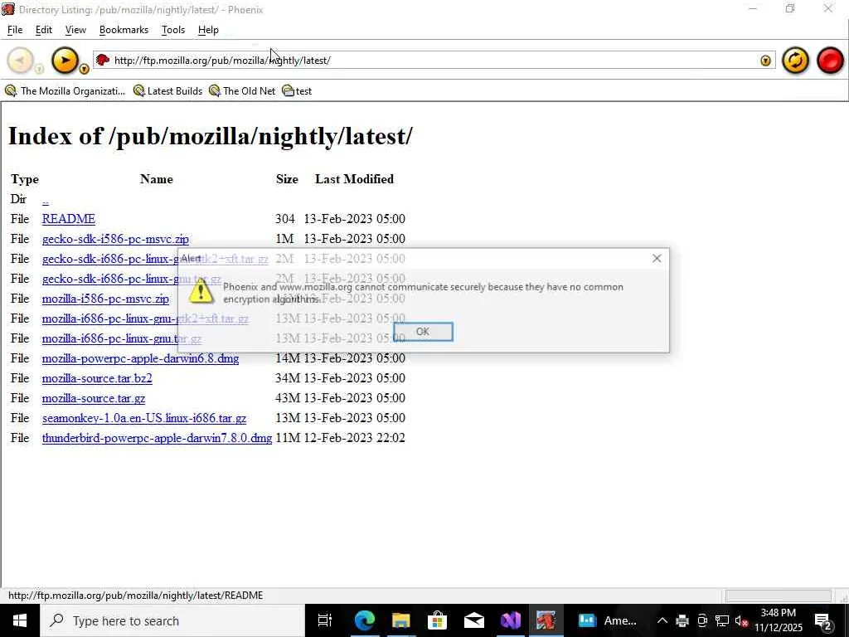Click the Phoenix icon in title bar
Image resolution: width=849 pixels, height=637 pixels.
point(7,9)
